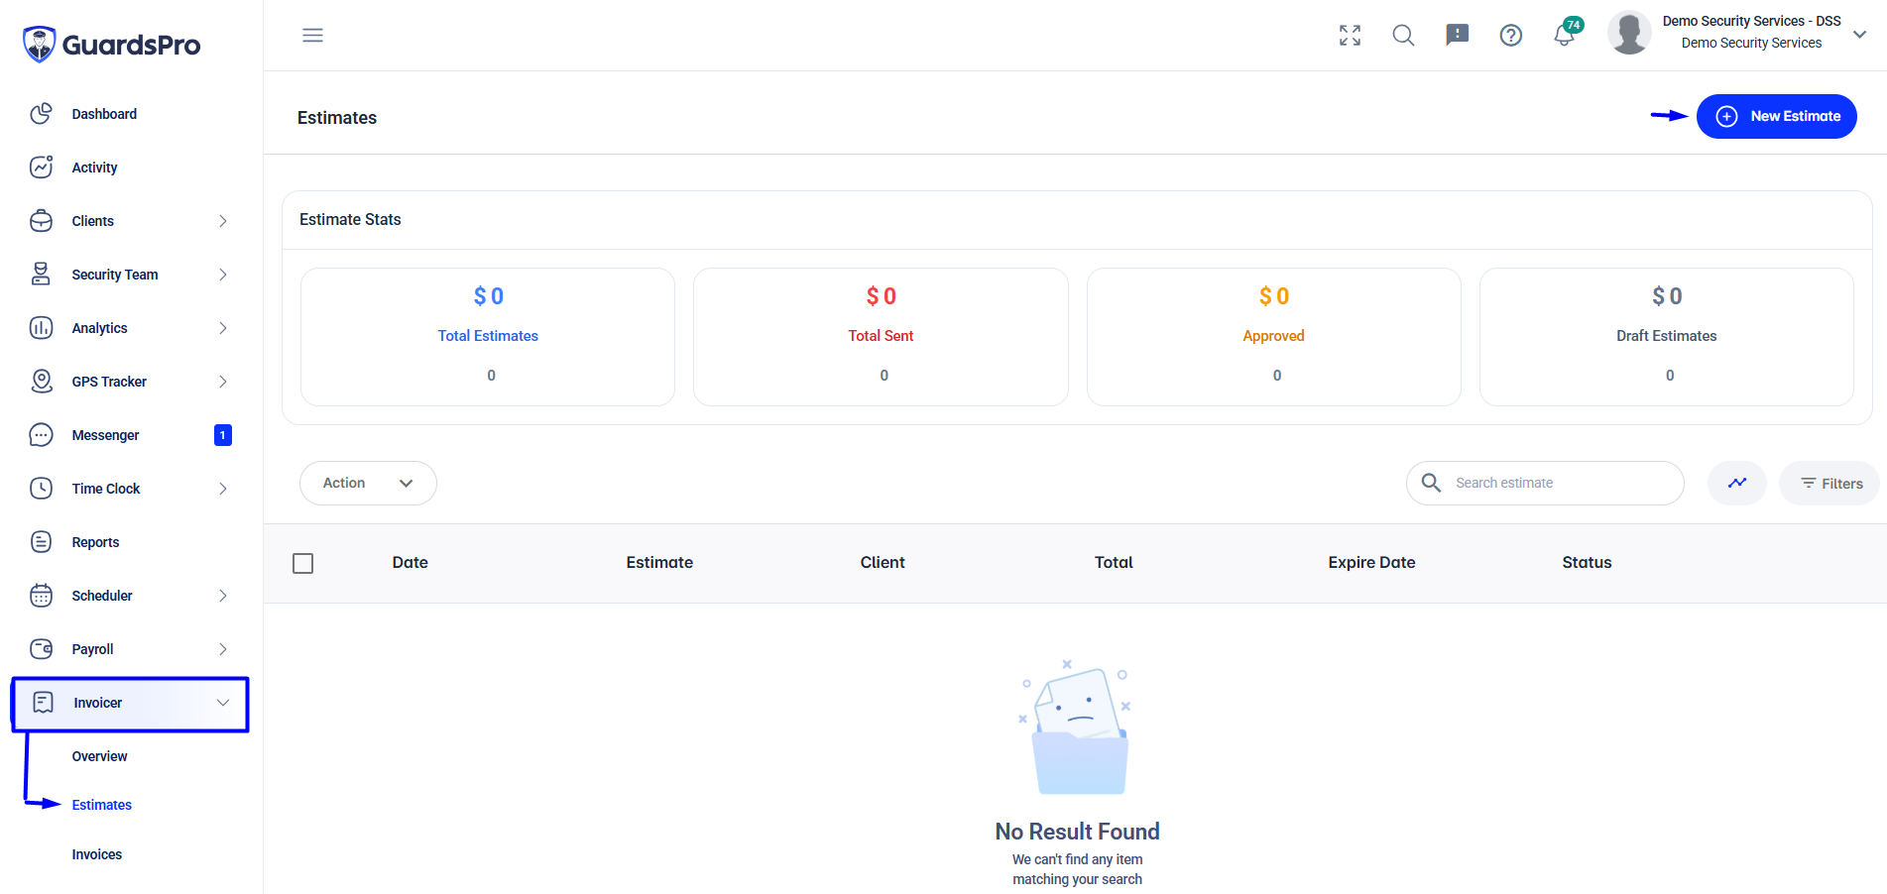This screenshot has width=1887, height=894.
Task: Click the GPS Tracker pin icon
Action: tap(41, 382)
